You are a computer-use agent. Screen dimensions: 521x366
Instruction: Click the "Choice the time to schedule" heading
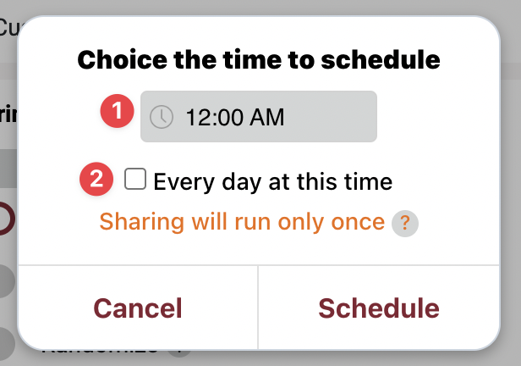click(x=259, y=60)
